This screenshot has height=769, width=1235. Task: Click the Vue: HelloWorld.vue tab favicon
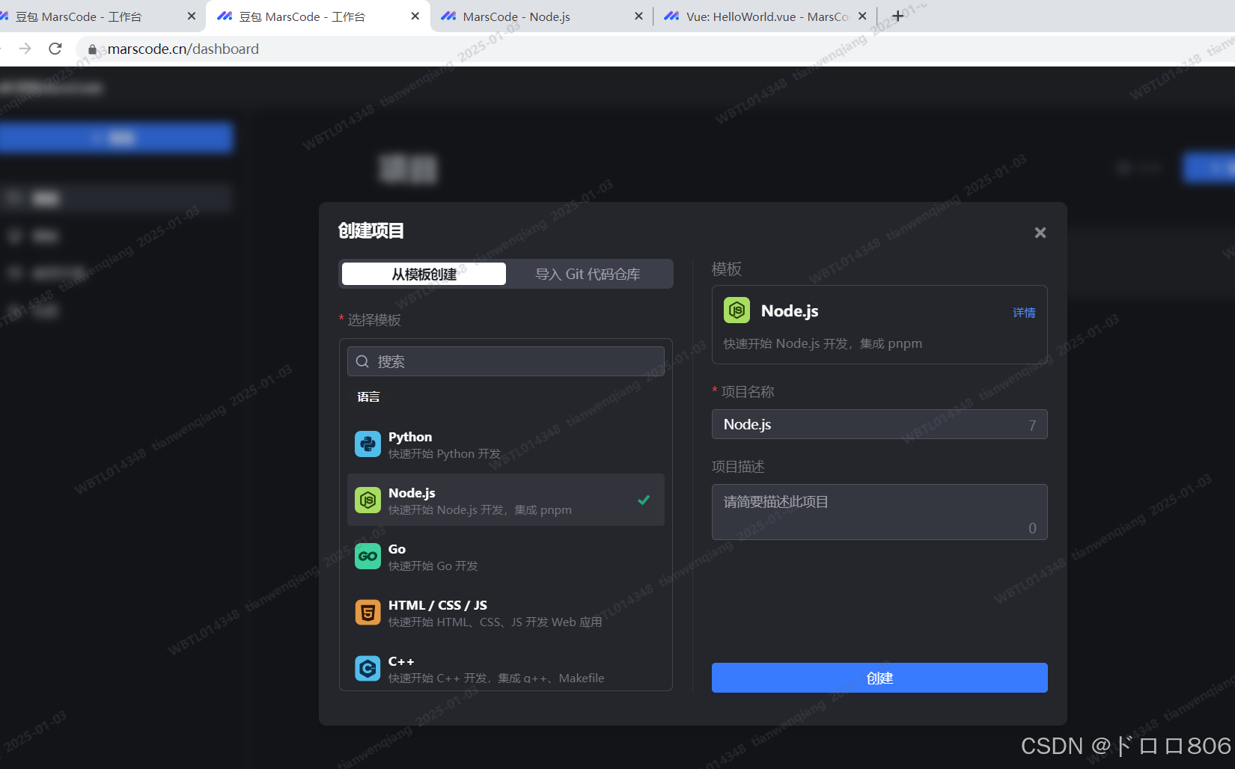pyautogui.click(x=671, y=16)
